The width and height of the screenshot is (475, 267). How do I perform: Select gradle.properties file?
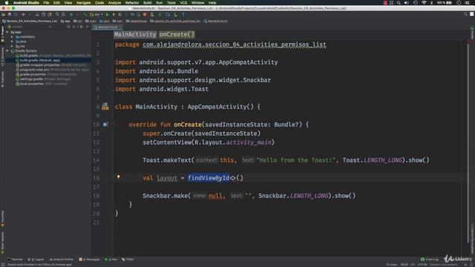click(x=46, y=74)
